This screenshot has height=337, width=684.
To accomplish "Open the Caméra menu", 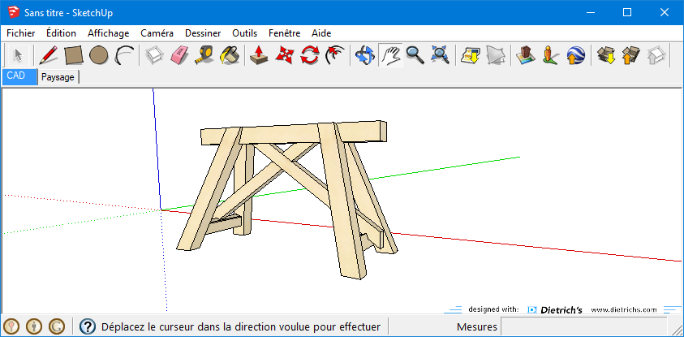I will pos(157,33).
